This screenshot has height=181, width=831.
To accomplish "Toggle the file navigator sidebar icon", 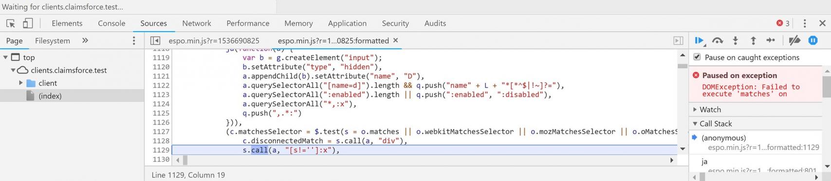I will pyautogui.click(x=155, y=40).
